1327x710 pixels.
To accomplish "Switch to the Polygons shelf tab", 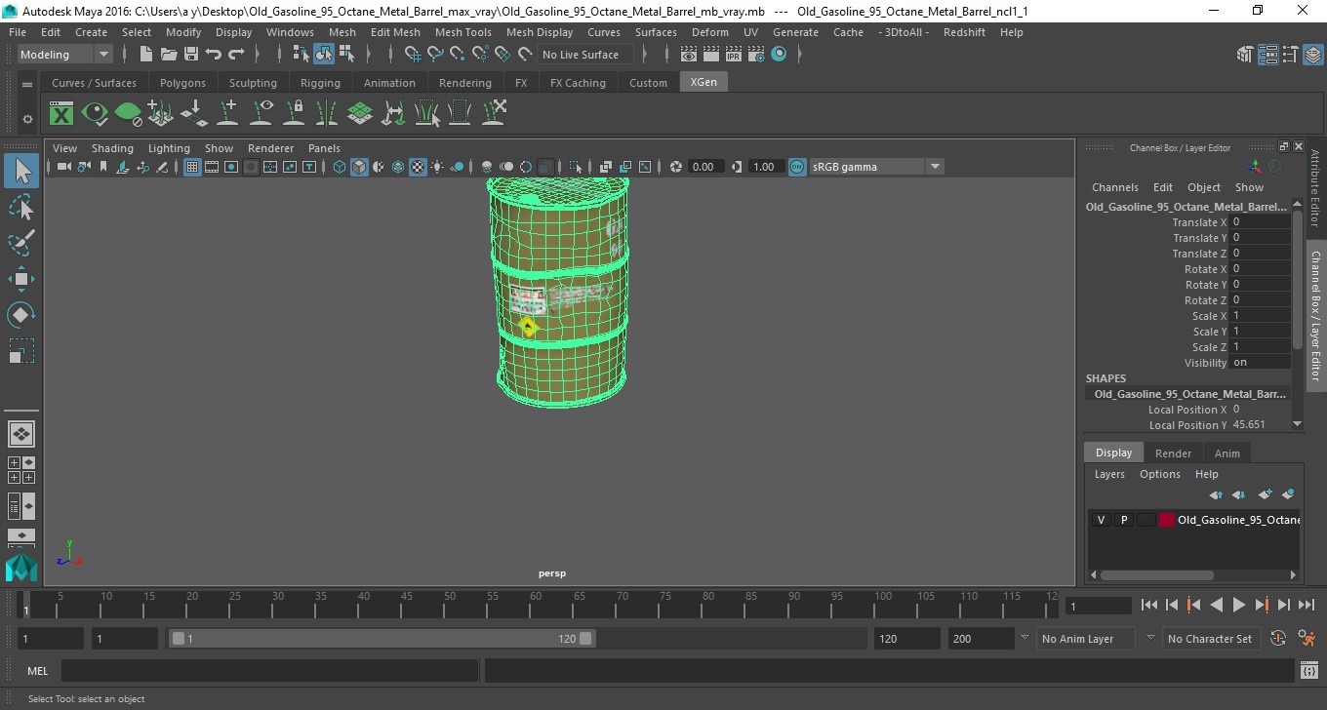I will (x=182, y=83).
